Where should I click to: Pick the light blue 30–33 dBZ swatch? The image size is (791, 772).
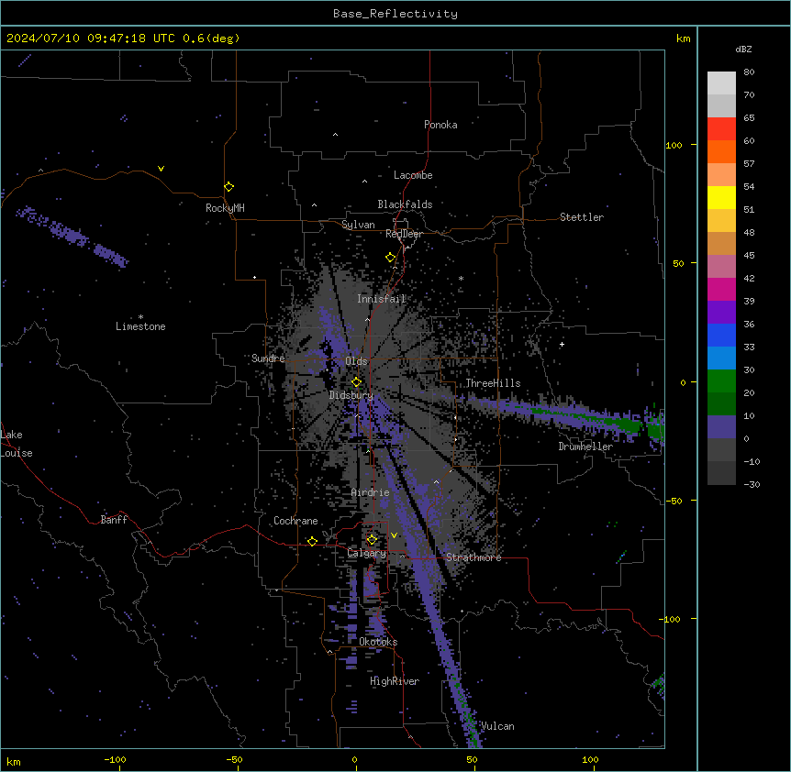(x=721, y=358)
